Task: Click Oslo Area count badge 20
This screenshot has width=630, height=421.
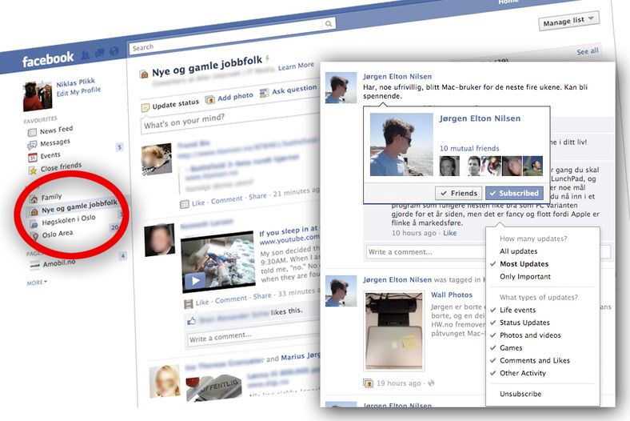Action: pyautogui.click(x=114, y=227)
